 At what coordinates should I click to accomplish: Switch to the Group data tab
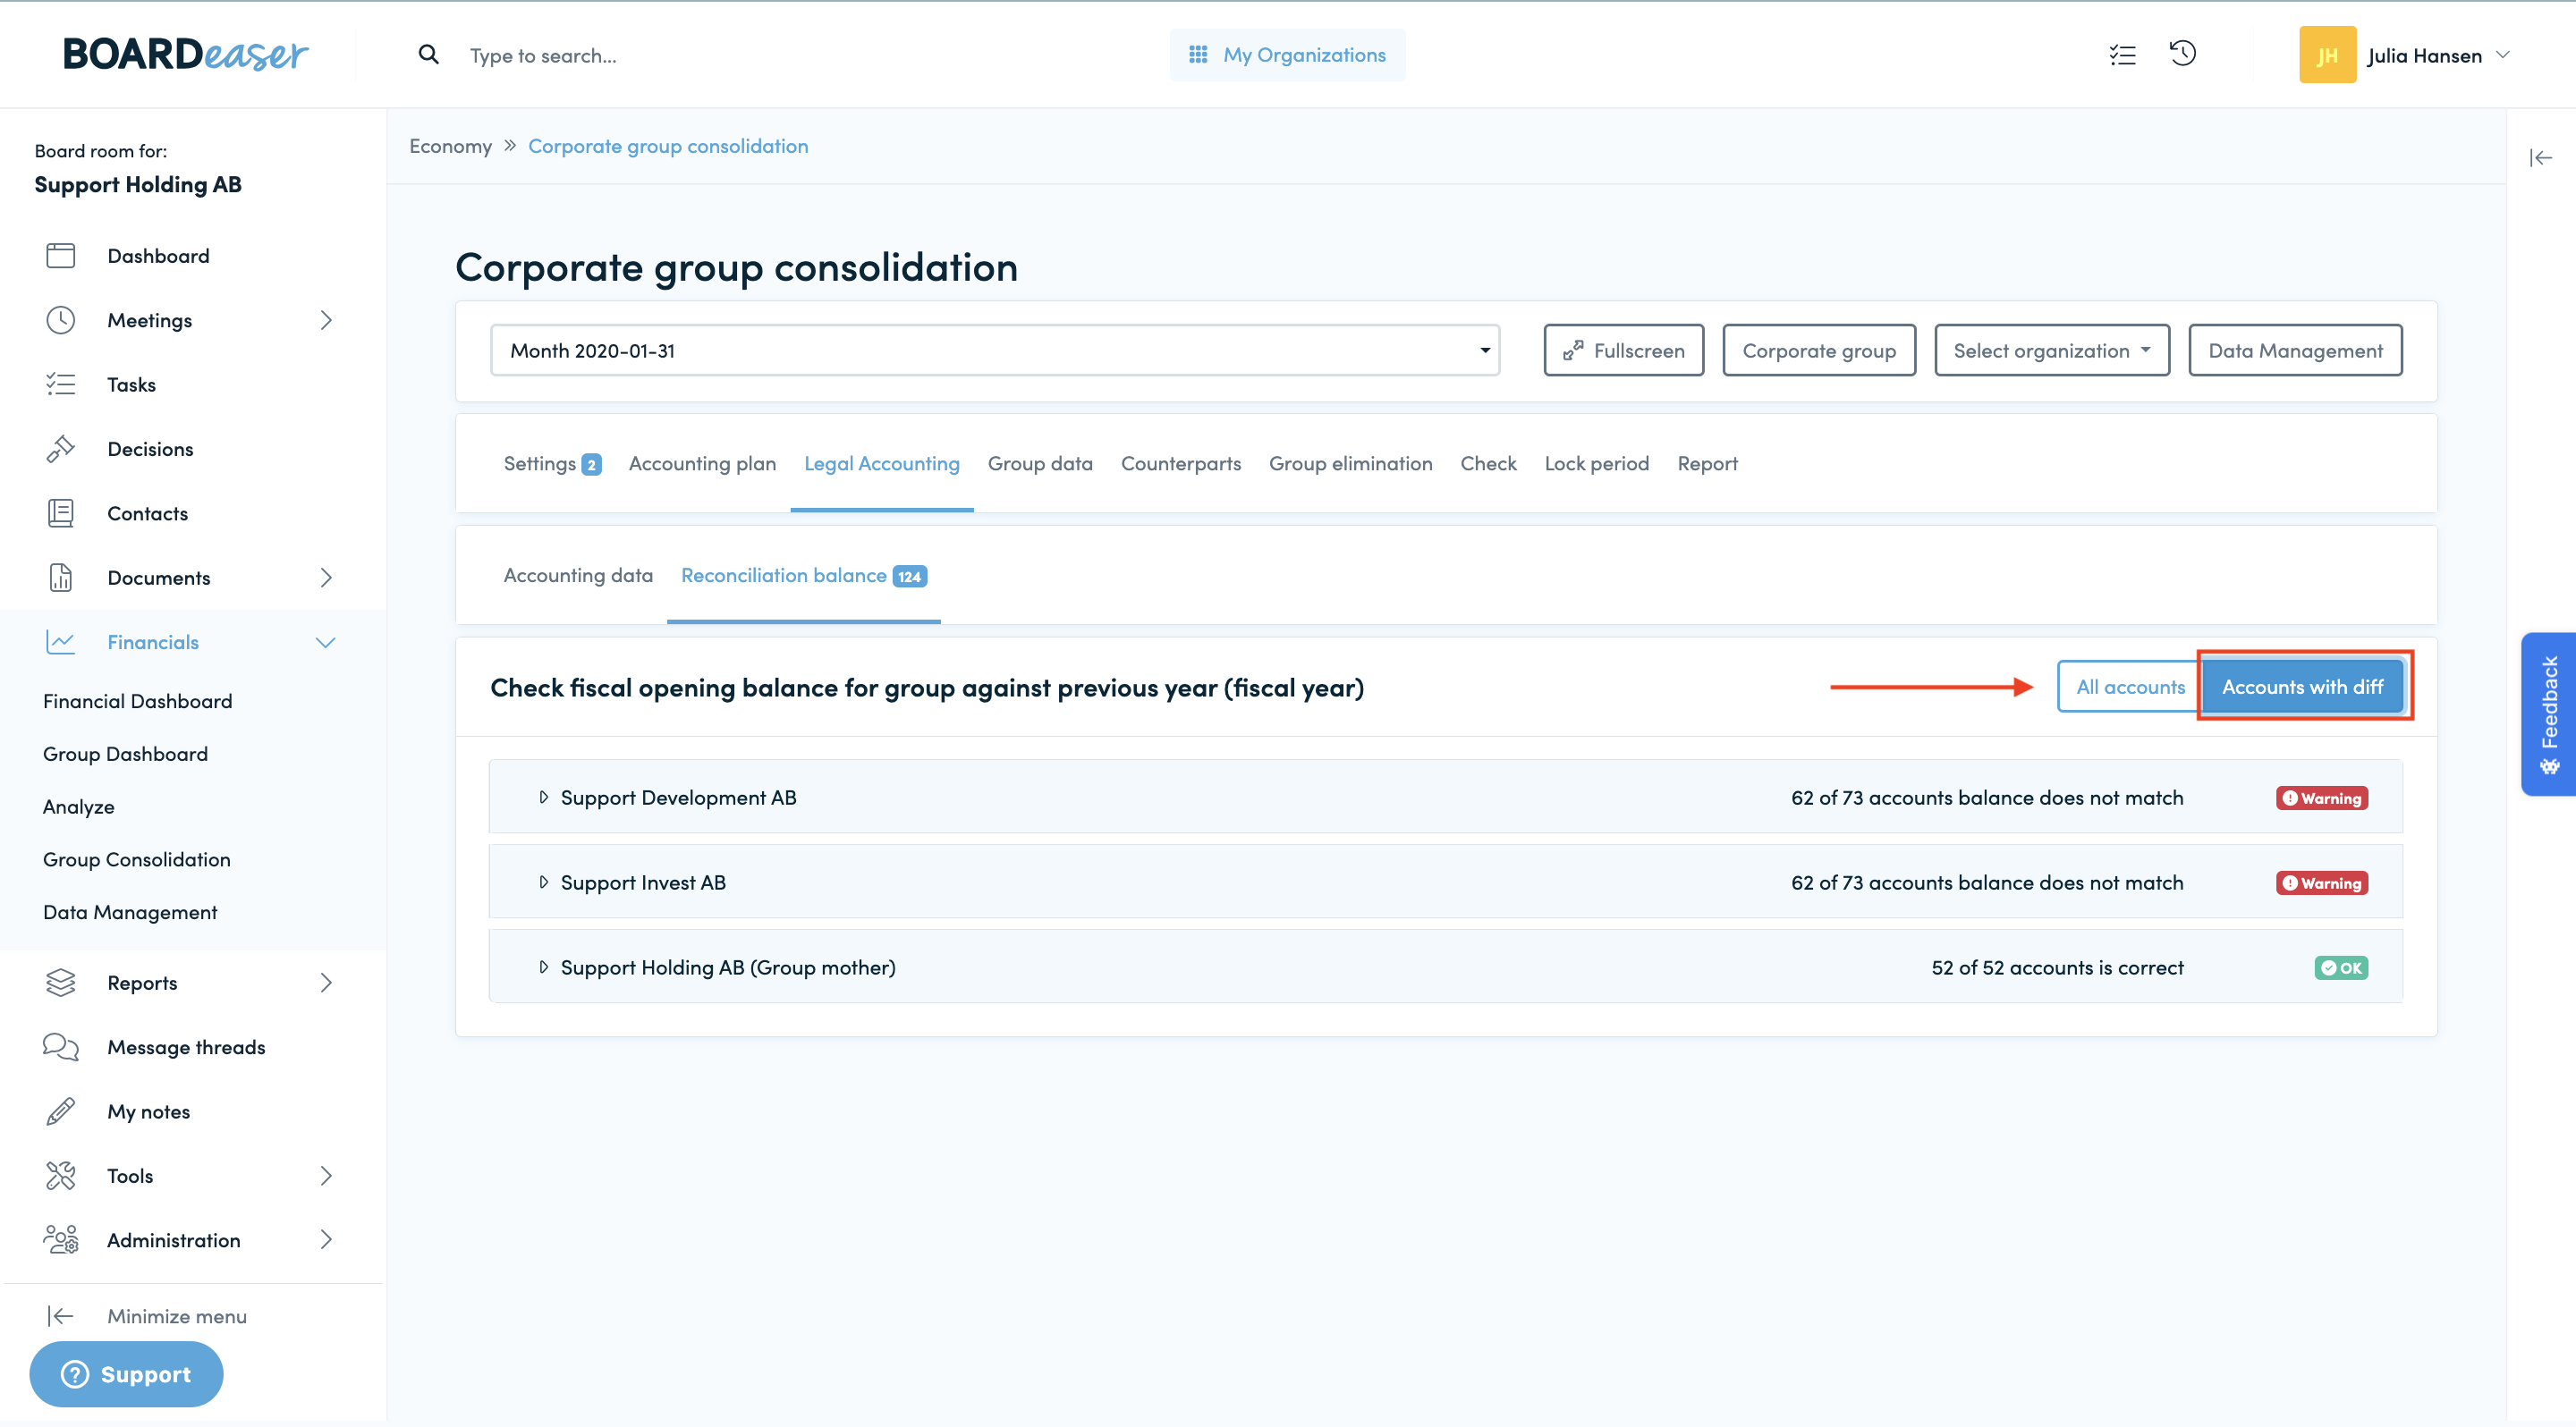(1040, 464)
